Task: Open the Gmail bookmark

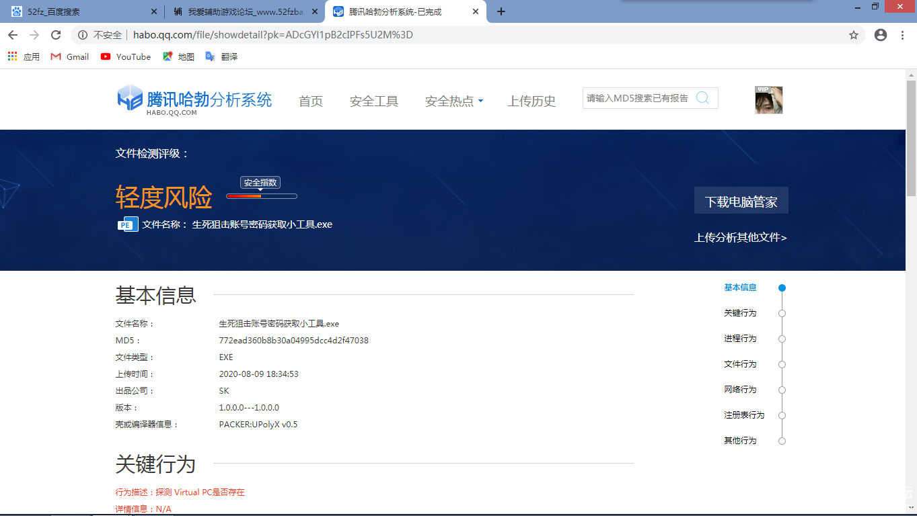Action: point(70,56)
